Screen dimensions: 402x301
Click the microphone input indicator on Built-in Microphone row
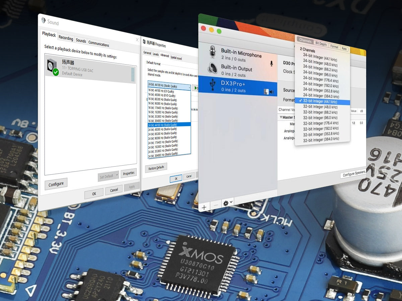coord(271,63)
